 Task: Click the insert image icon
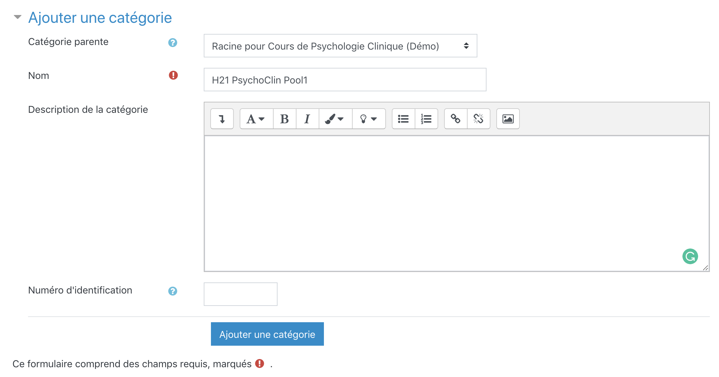(508, 119)
